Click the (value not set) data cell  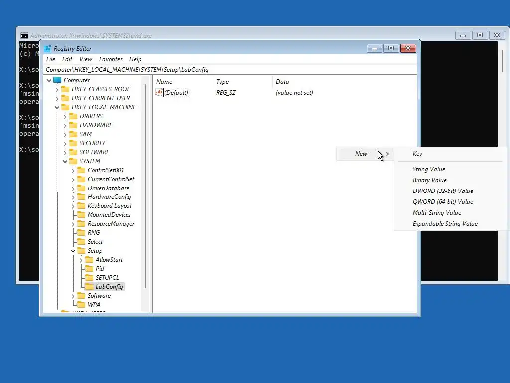tap(294, 92)
